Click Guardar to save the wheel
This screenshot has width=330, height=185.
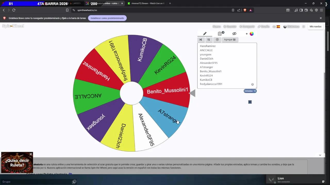(230, 26)
